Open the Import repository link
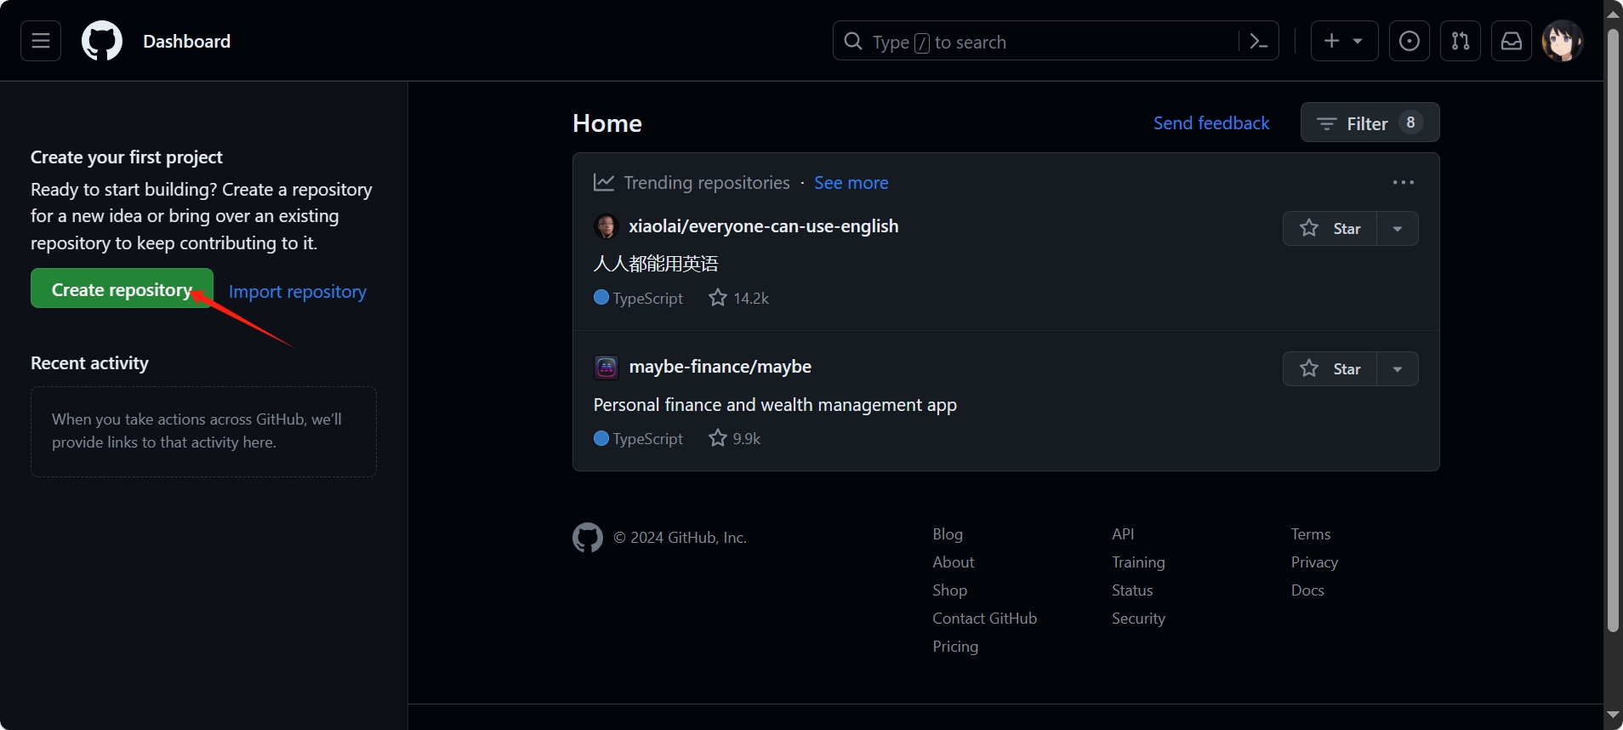The image size is (1623, 730). (x=298, y=291)
